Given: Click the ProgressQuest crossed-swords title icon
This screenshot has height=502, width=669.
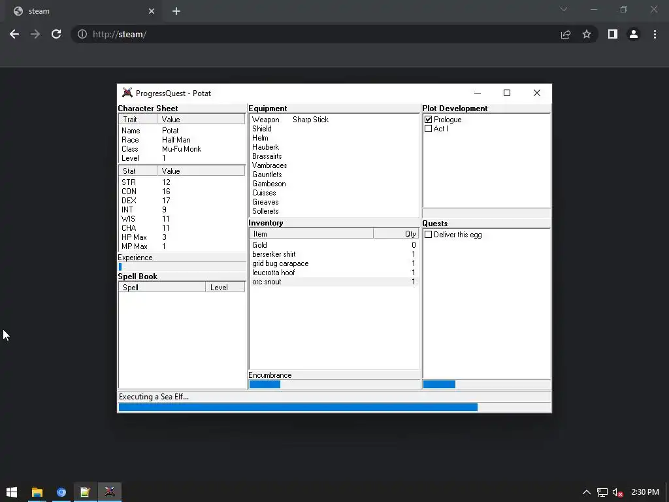Looking at the screenshot, I should pyautogui.click(x=127, y=93).
